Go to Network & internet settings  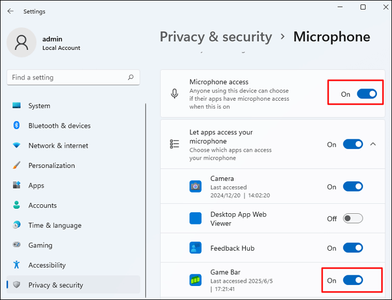tap(58, 146)
